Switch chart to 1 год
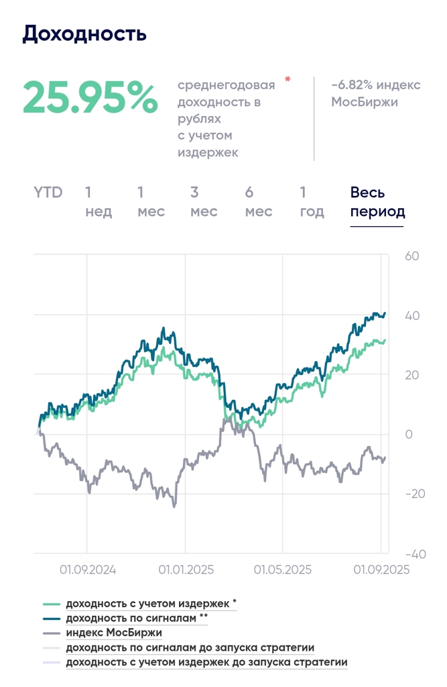The height and width of the screenshot is (687, 447). point(311,202)
